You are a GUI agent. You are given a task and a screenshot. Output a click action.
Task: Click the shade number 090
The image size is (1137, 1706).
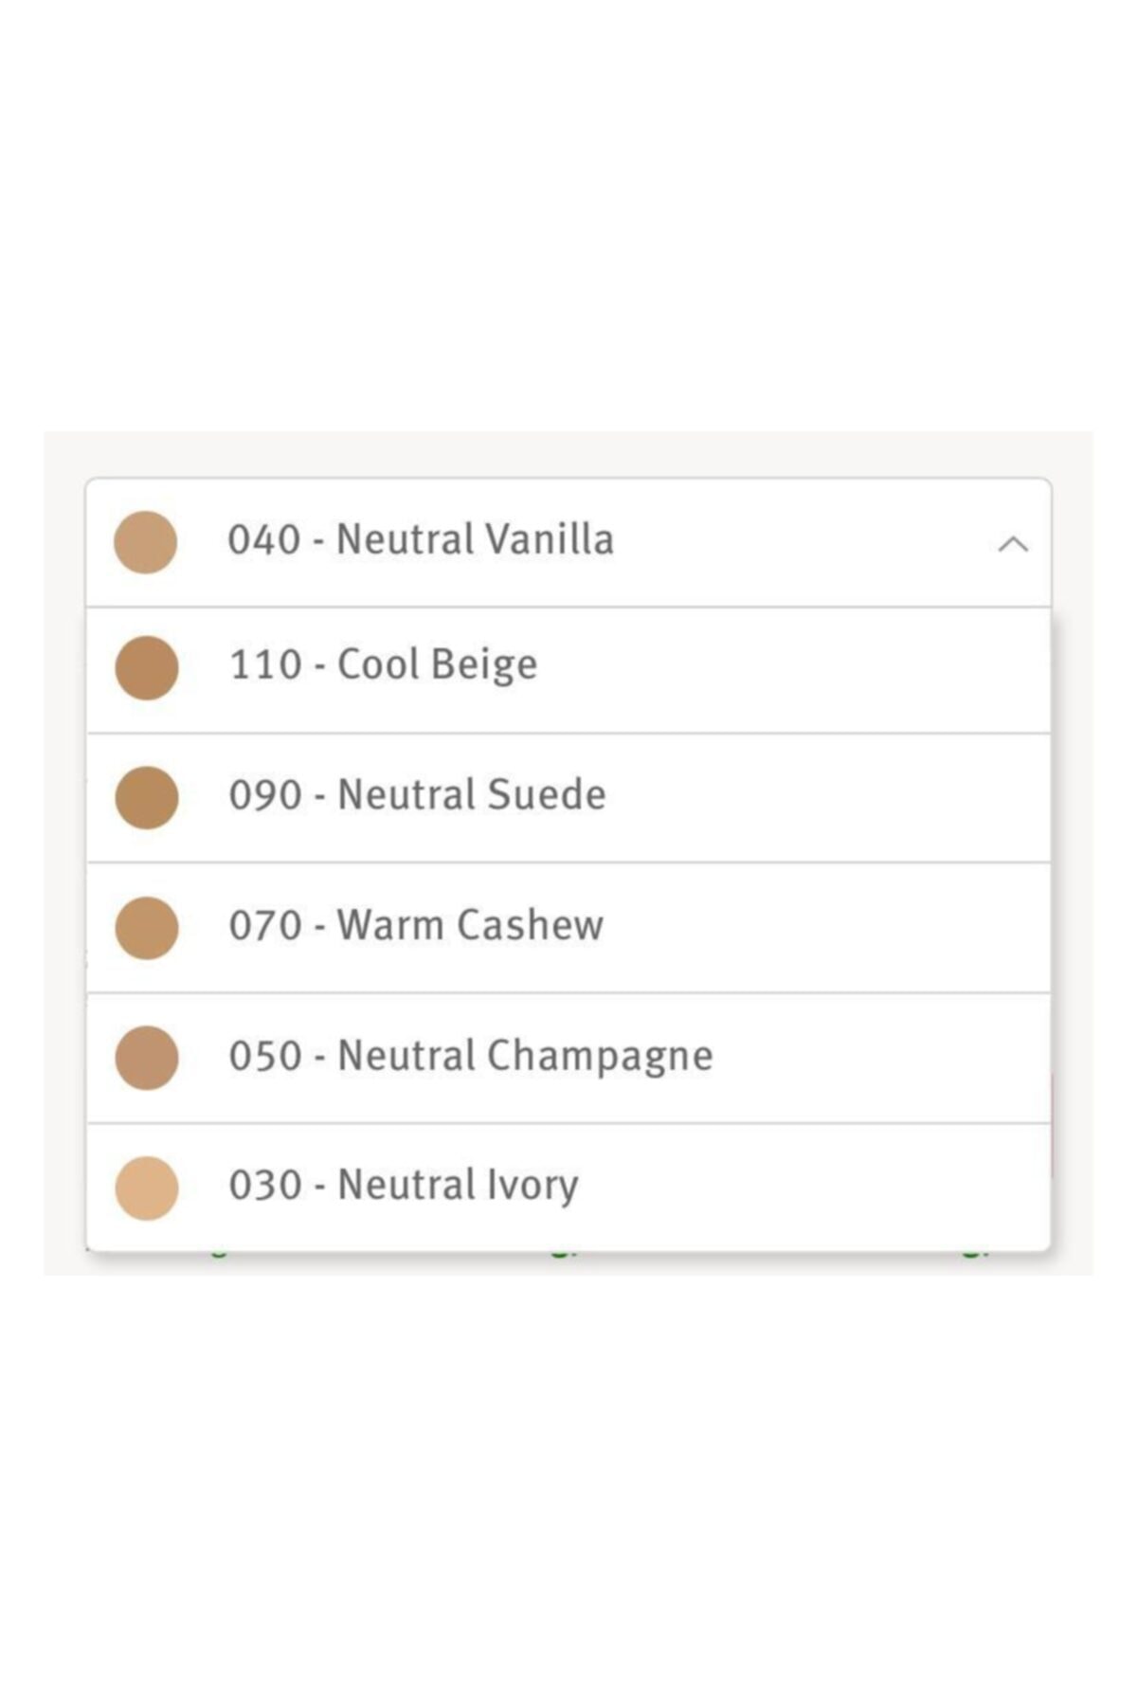tap(265, 794)
